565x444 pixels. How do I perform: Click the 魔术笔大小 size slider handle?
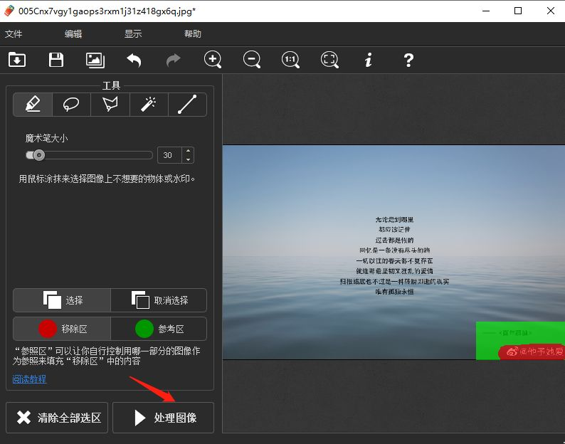pos(38,155)
